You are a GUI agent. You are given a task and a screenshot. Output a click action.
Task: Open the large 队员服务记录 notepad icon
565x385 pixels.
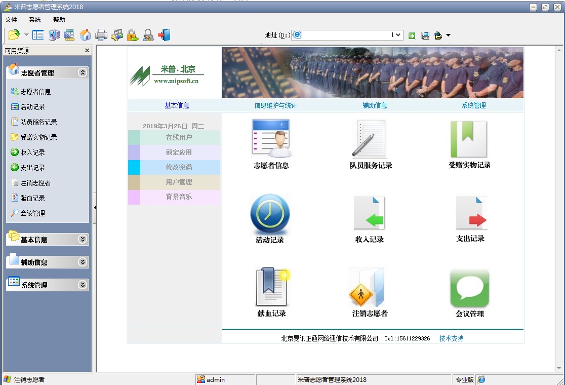pos(369,139)
